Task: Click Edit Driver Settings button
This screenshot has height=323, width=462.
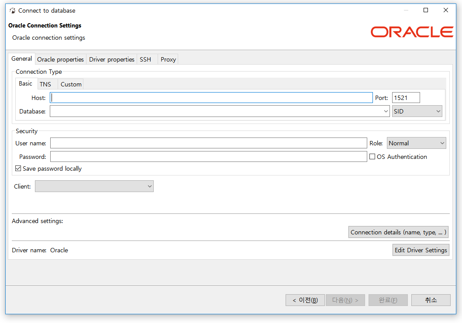Action: coord(421,250)
